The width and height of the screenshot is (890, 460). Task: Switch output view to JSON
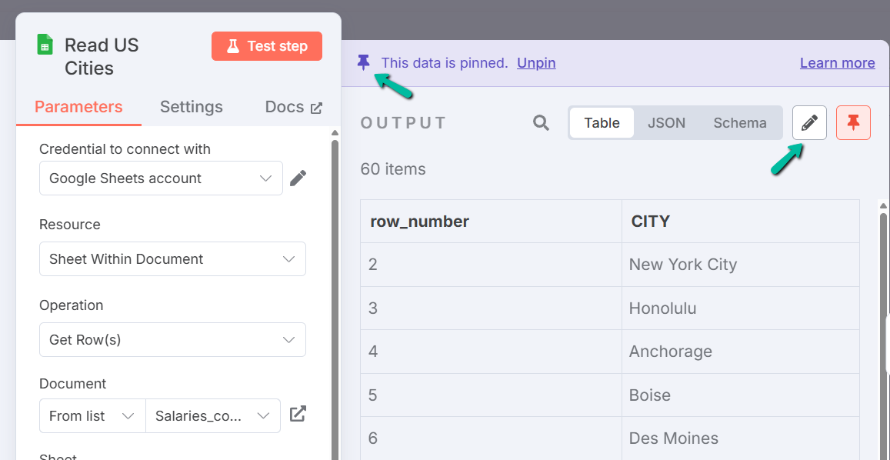point(666,122)
